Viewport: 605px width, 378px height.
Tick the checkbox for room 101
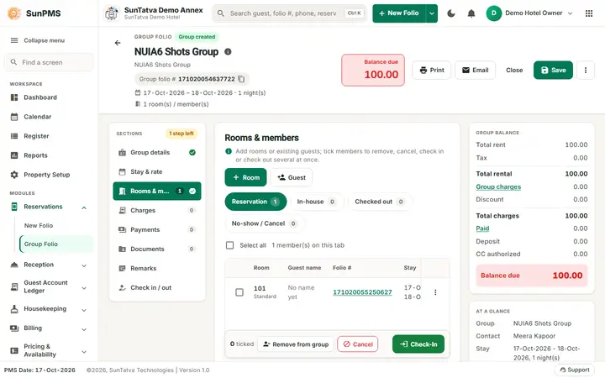[239, 292]
